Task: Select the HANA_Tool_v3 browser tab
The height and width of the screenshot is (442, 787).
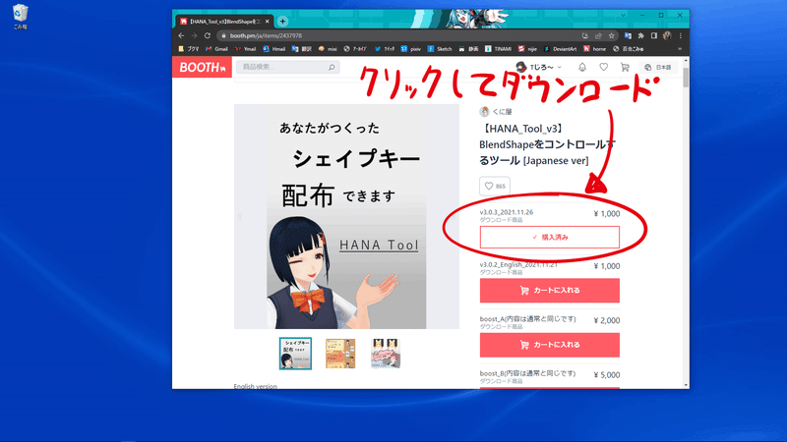Action: pos(225,21)
